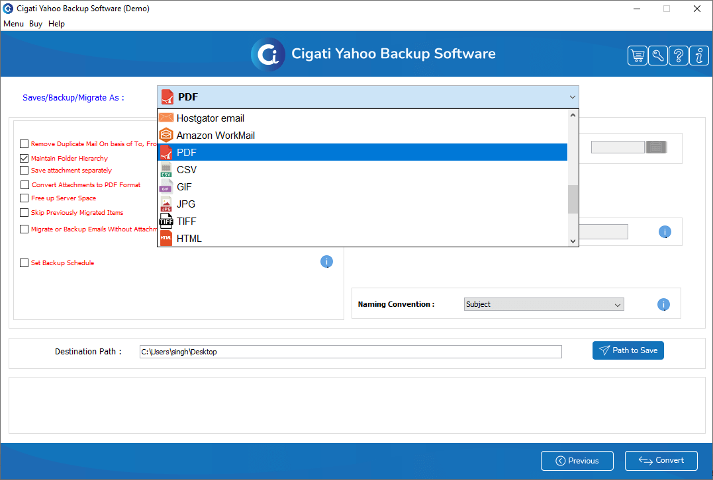Click the list scroll up arrow
Viewport: 713px width, 480px height.
coord(573,115)
